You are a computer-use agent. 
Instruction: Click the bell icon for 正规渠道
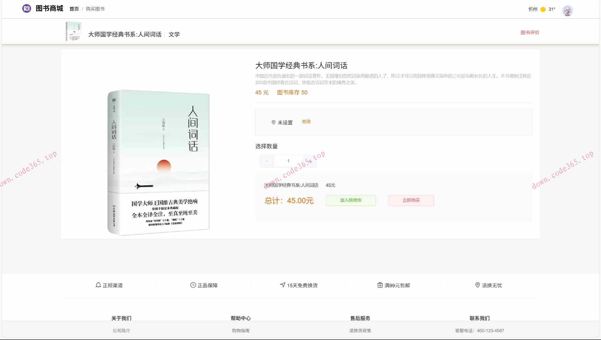pos(98,285)
